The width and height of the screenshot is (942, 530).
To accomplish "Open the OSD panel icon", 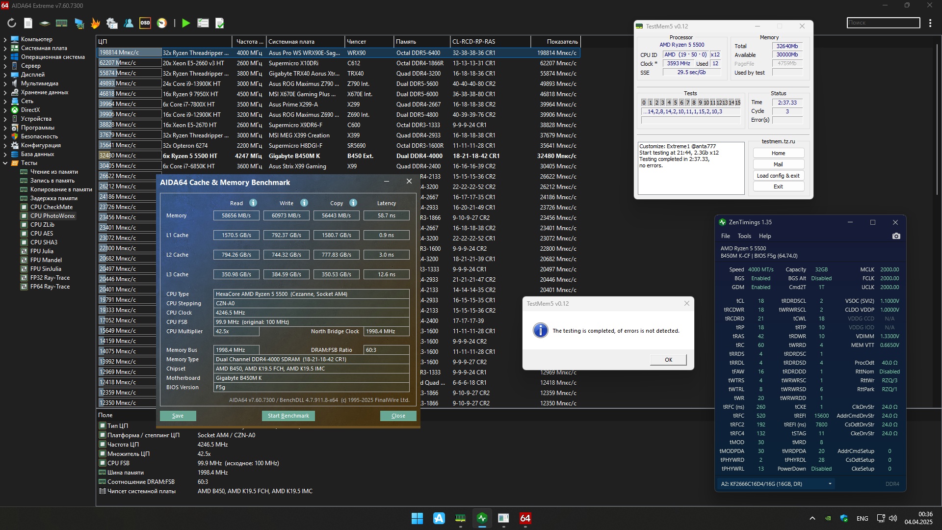I will 145,23.
